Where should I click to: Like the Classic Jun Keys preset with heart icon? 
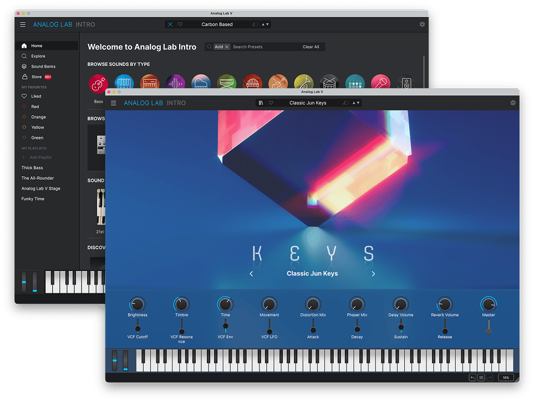[x=271, y=103]
